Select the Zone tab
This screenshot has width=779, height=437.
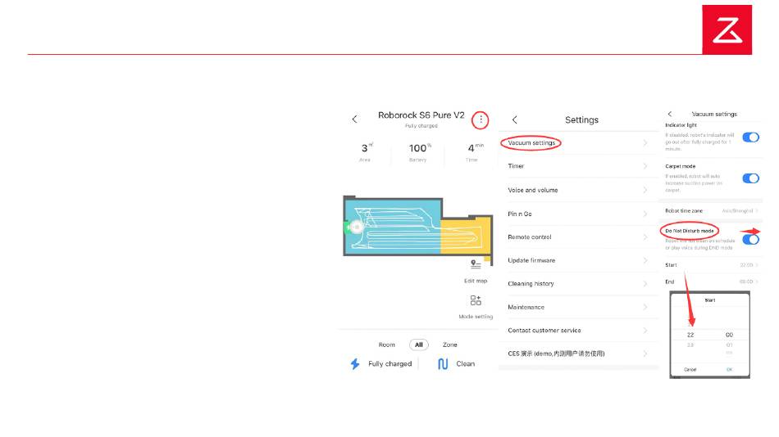pos(450,345)
